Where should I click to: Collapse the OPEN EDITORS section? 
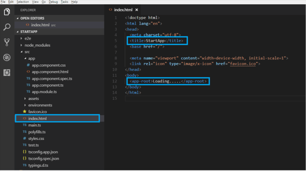[x=17, y=18]
